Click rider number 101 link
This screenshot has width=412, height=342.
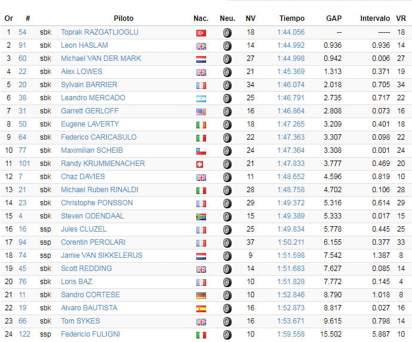pos(24,164)
